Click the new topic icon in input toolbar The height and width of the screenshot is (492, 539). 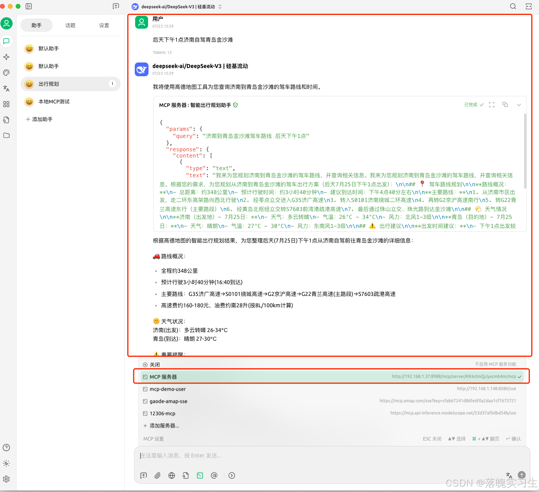pos(144,475)
